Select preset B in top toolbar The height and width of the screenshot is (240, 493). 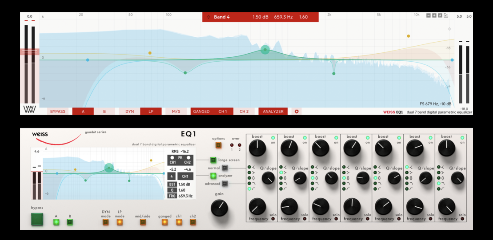point(104,111)
